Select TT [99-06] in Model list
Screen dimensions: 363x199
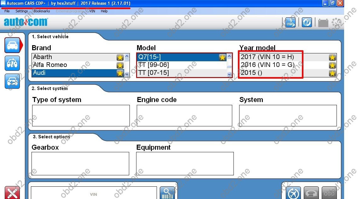tap(182, 65)
